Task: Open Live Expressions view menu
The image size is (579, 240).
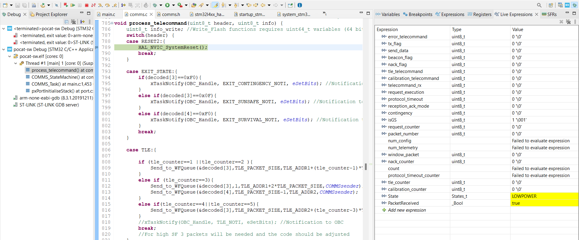Action: 575,22
